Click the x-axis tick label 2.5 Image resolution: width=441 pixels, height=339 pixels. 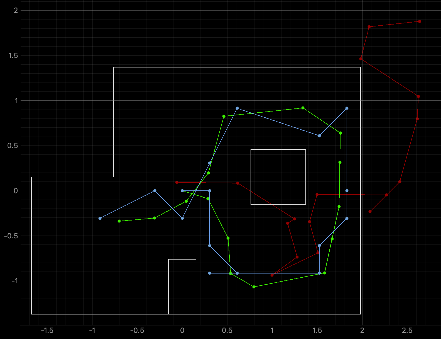tap(407, 331)
